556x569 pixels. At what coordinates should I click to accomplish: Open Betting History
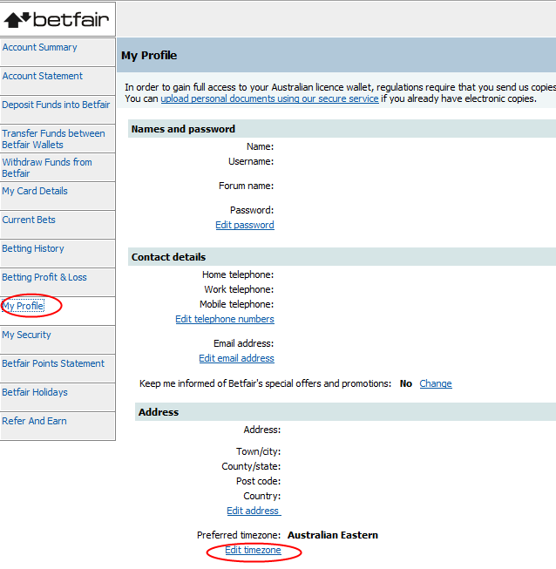[33, 248]
